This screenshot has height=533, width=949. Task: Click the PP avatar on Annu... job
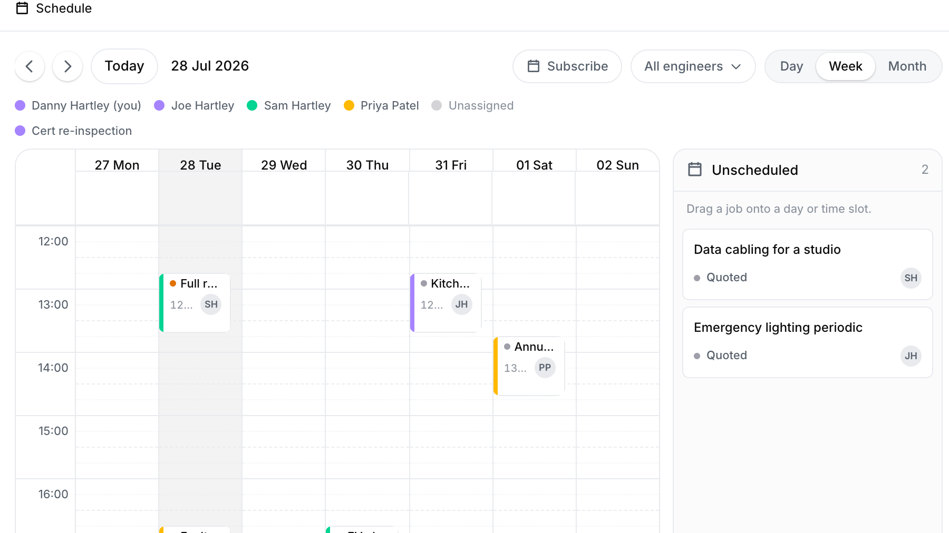click(545, 368)
